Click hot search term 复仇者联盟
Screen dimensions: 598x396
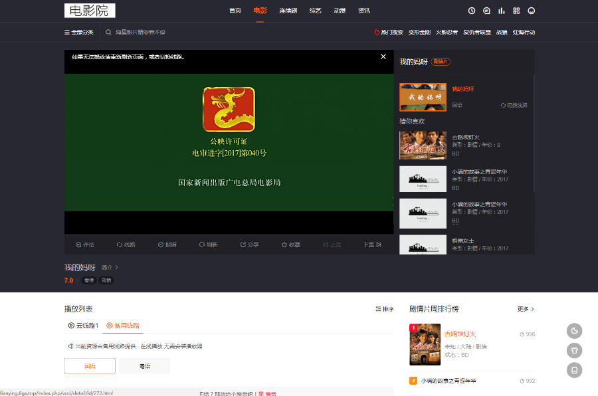click(x=477, y=32)
